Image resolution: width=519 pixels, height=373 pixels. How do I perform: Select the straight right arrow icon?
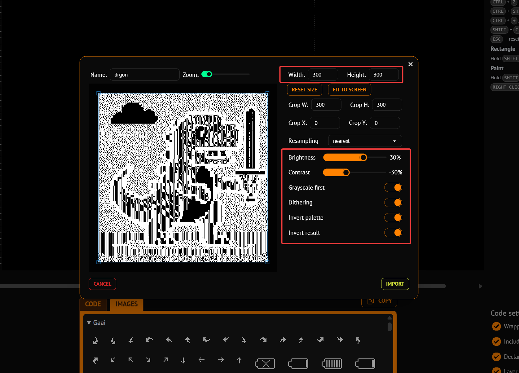(x=221, y=360)
